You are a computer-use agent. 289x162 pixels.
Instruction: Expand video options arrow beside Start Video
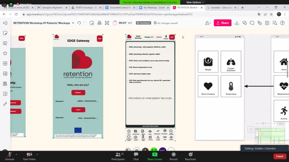pyautogui.click(x=37, y=154)
